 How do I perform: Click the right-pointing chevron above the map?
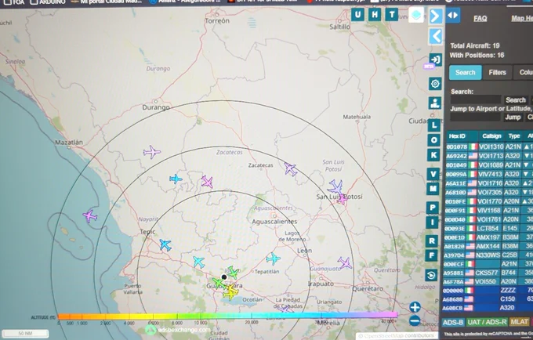click(x=436, y=16)
